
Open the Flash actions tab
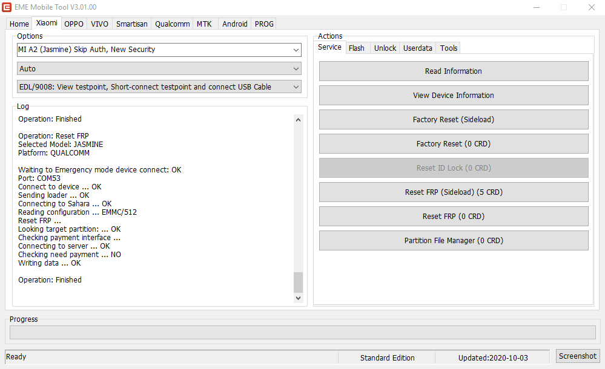point(357,48)
